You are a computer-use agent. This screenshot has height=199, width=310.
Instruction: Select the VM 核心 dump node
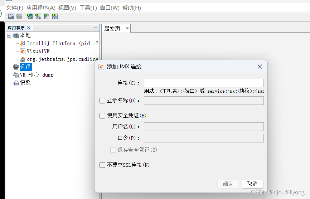37,75
